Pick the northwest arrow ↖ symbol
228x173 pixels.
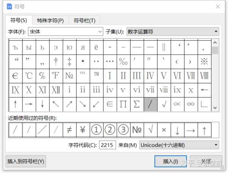(x=56, y=104)
